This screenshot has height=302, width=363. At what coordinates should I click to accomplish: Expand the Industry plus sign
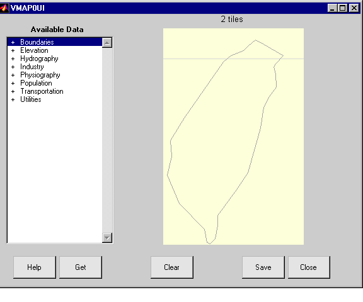tap(13, 67)
